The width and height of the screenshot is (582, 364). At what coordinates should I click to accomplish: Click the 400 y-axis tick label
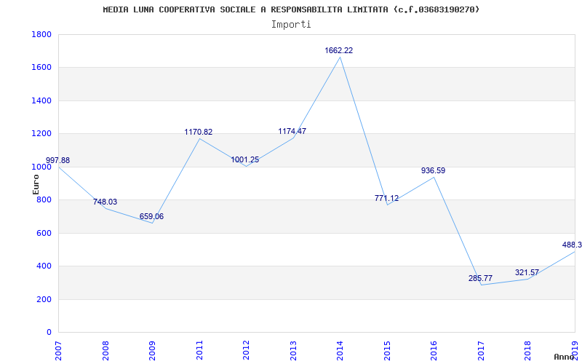(44, 266)
